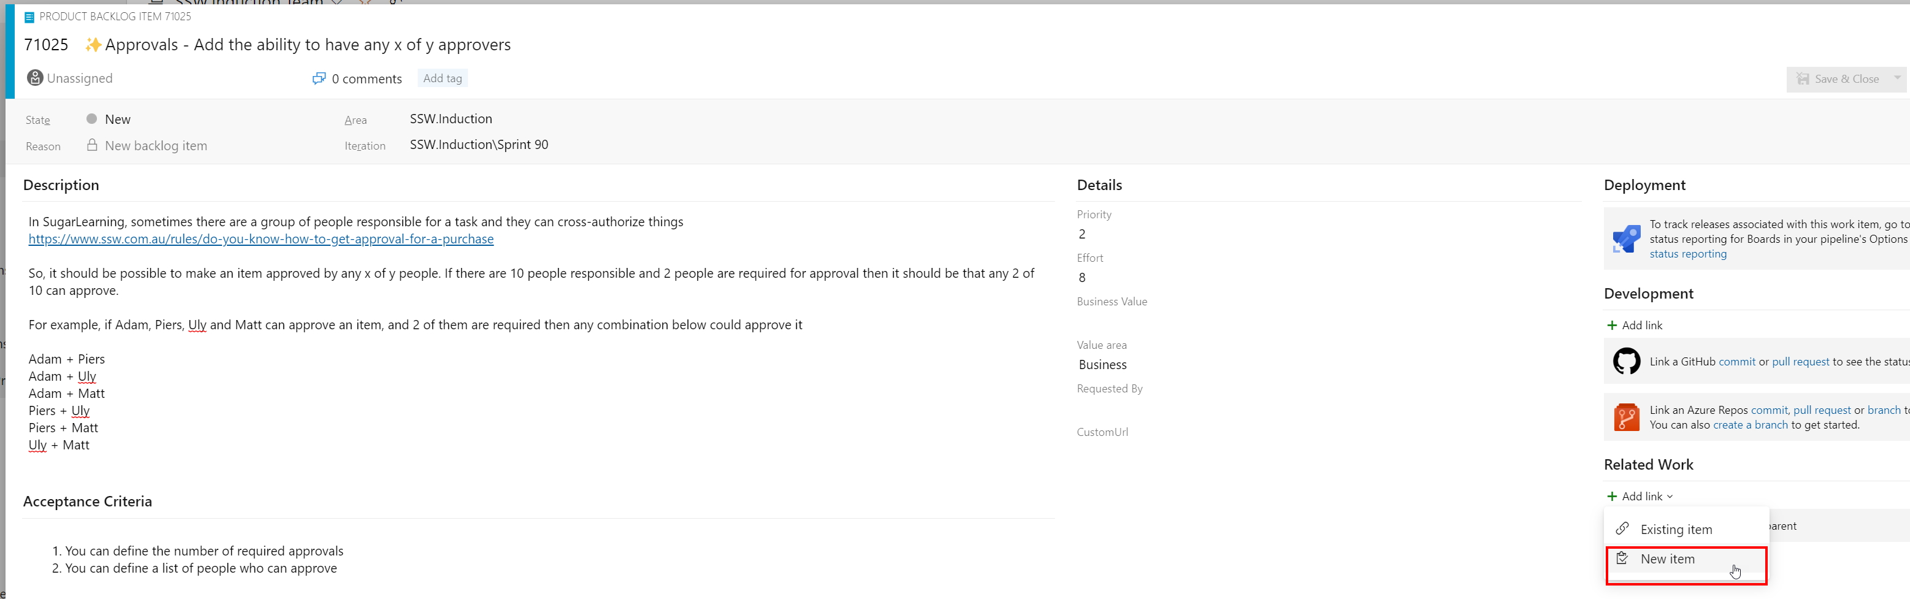Click the Effort field value 8

click(x=1082, y=278)
